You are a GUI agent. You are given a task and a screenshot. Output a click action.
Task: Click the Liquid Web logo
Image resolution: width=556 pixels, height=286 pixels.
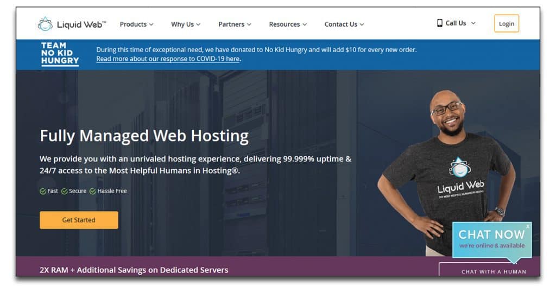click(x=72, y=24)
